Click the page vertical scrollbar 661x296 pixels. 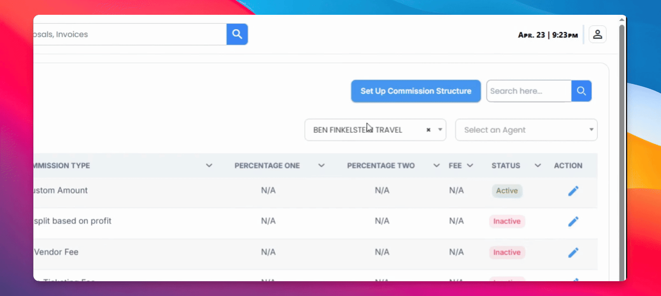(621, 152)
